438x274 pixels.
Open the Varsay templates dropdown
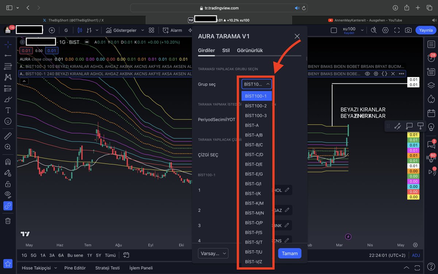213,253
